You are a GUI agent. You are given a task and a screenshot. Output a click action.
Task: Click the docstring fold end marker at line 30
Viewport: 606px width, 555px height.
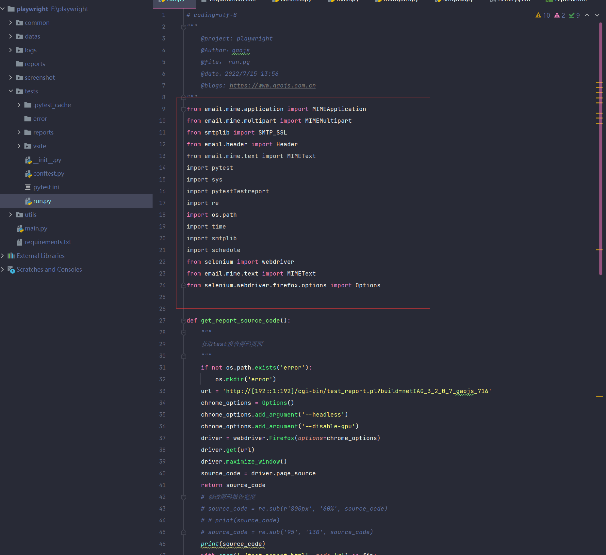[184, 356]
